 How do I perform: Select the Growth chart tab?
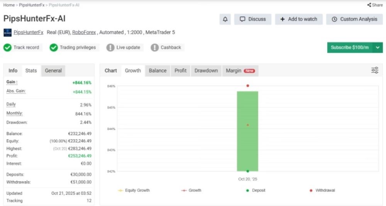click(x=133, y=71)
